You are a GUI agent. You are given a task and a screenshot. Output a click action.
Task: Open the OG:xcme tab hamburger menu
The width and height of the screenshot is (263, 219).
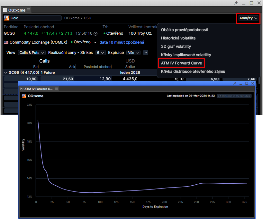28,10
